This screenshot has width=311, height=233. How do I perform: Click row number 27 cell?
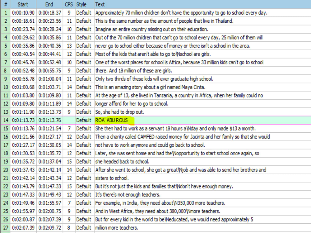6,228
